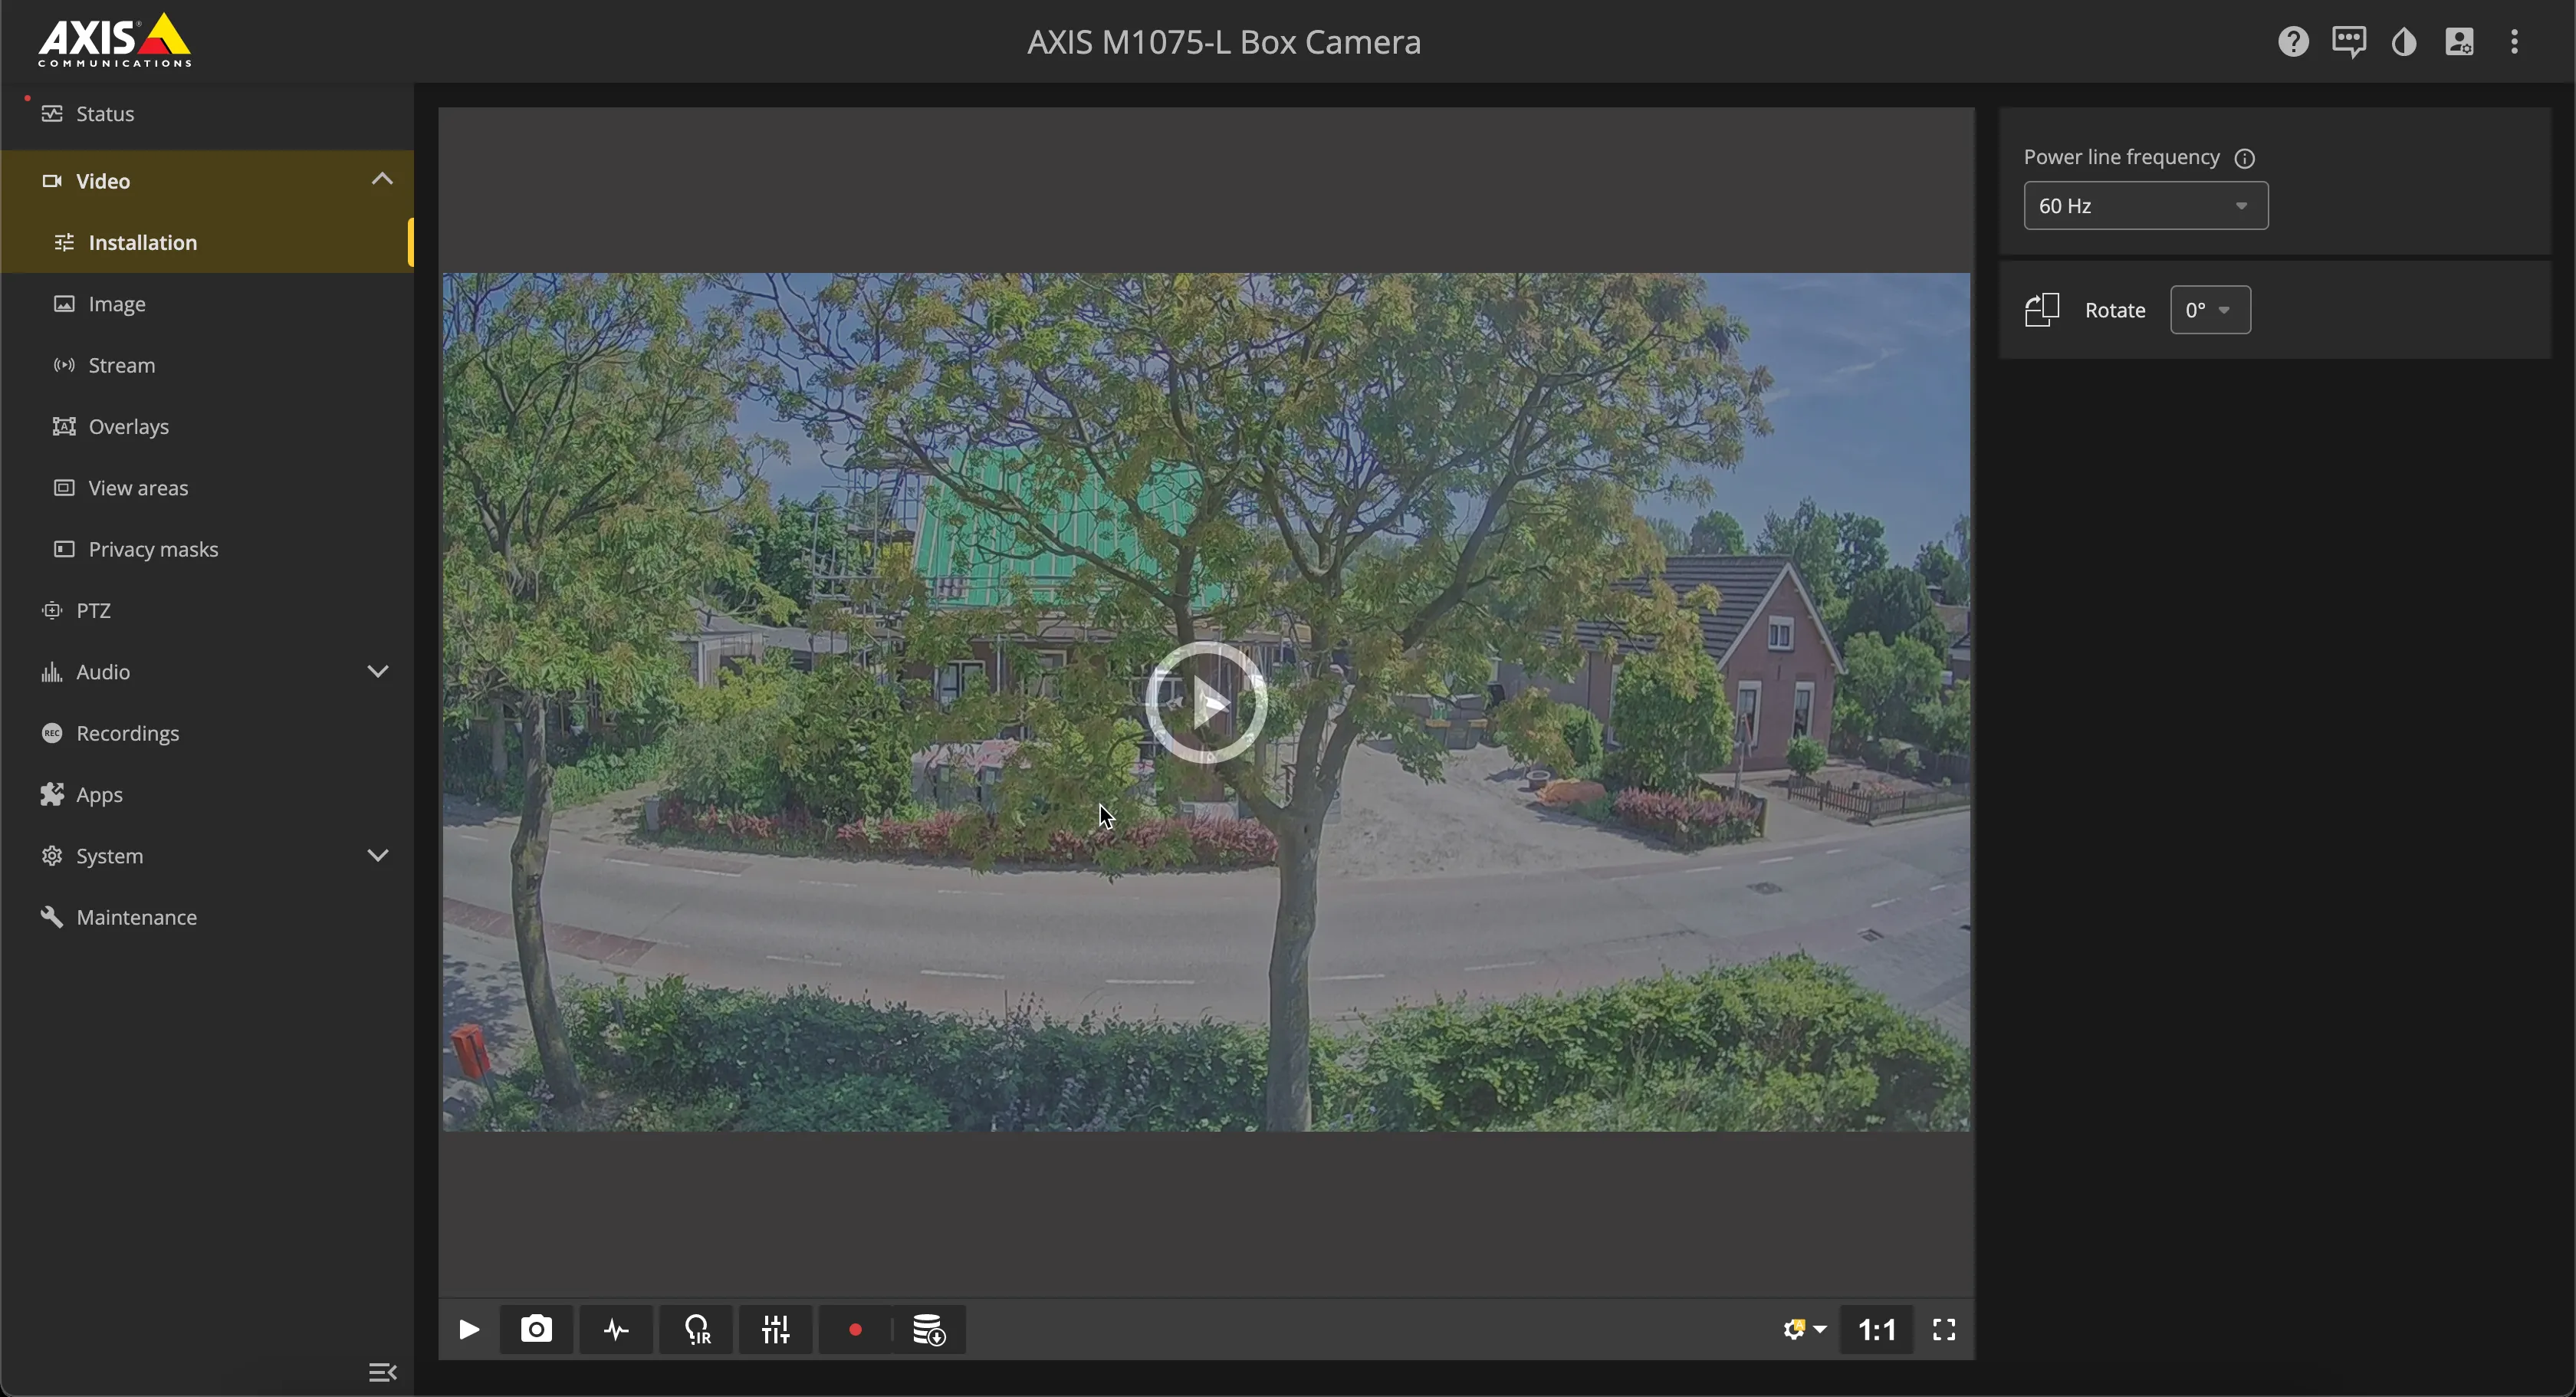Select Installation in the Video menu

point(207,242)
